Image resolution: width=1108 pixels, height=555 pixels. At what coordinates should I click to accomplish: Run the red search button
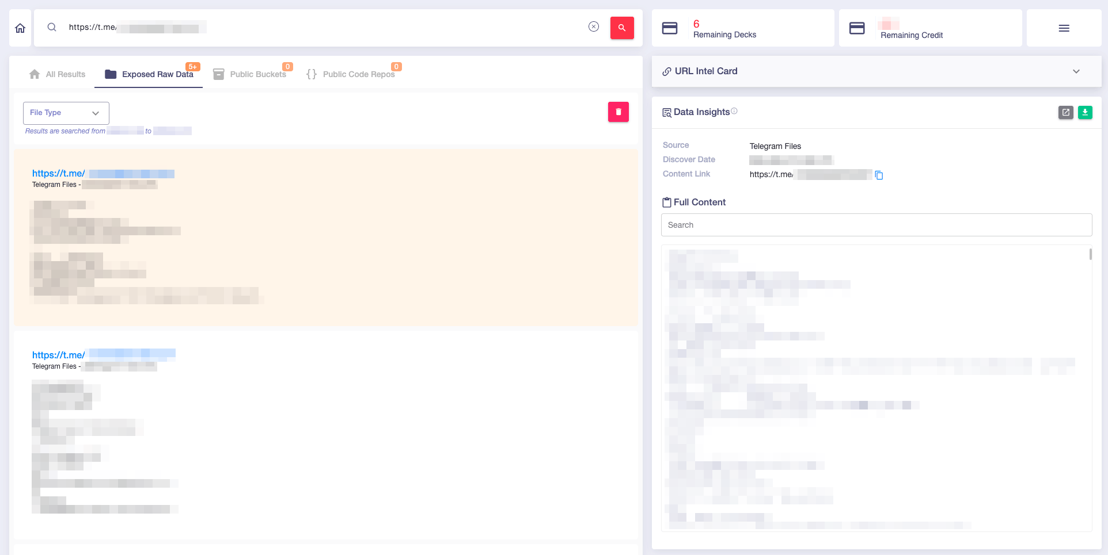click(622, 28)
